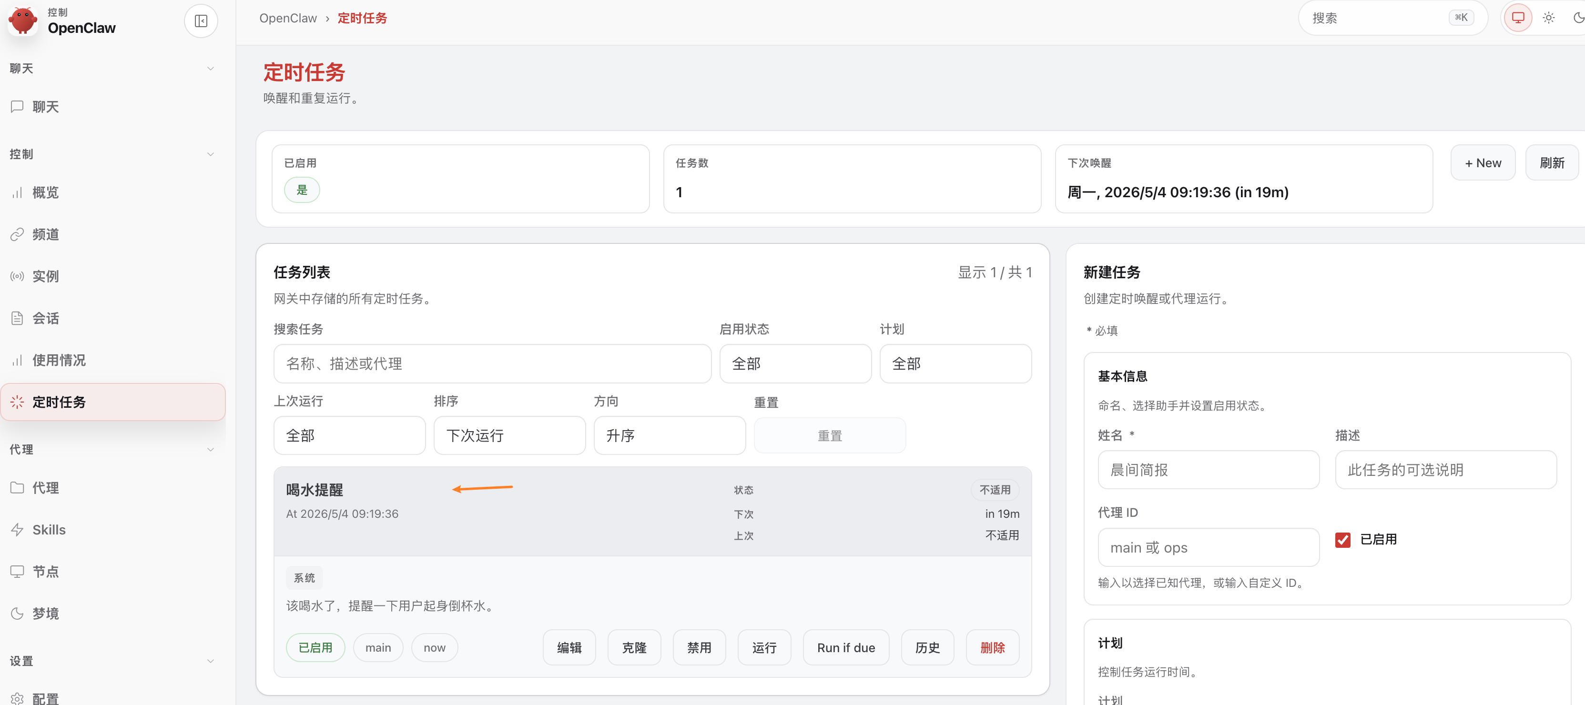
Task: Click the + New button
Action: tap(1483, 163)
